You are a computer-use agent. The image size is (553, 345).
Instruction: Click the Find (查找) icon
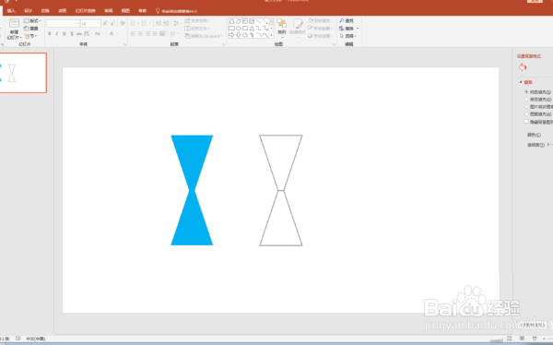point(341,21)
